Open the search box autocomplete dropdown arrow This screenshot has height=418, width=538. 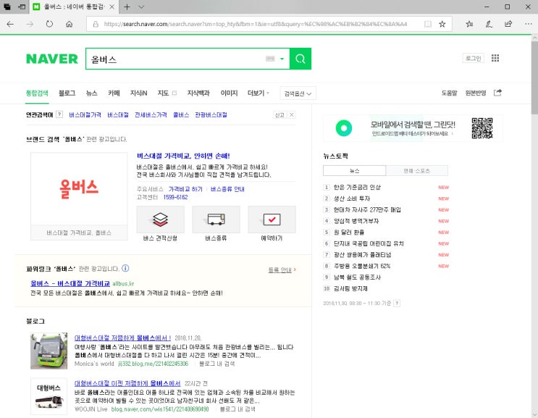282,59
